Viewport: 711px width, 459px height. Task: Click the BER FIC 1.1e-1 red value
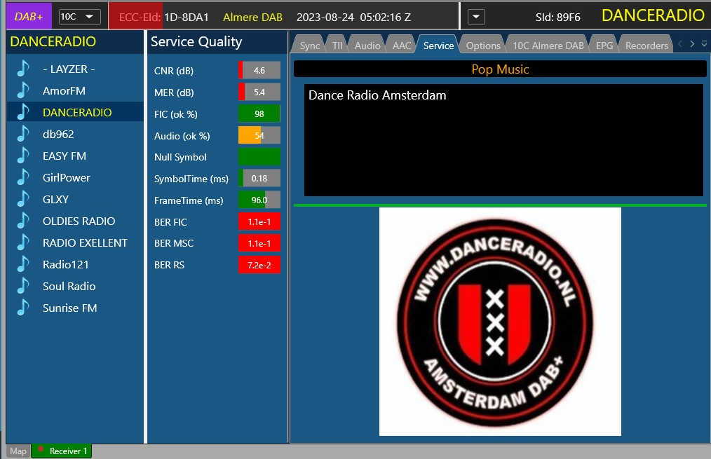pyautogui.click(x=259, y=221)
